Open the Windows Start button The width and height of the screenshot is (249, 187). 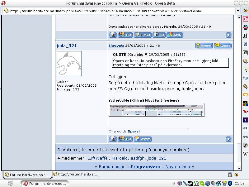pos(11,183)
